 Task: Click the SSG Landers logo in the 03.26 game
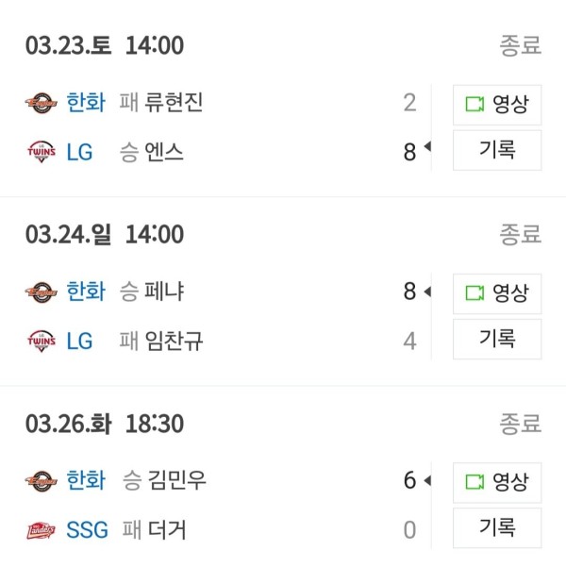(x=41, y=530)
